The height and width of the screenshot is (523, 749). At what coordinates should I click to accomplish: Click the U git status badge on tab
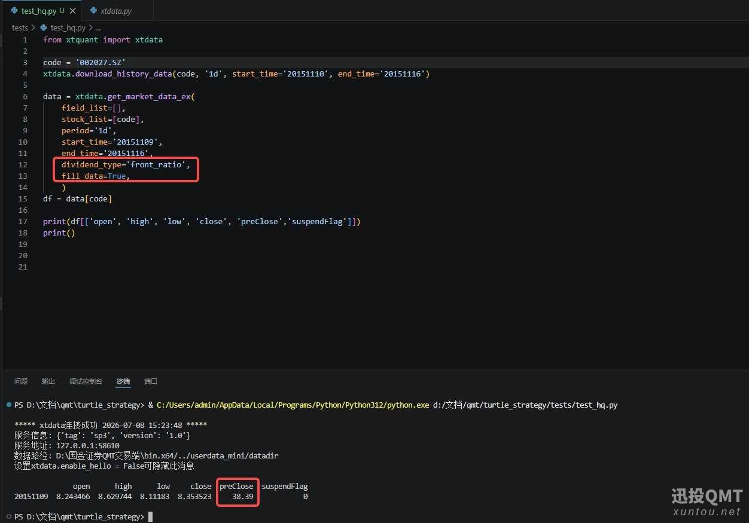click(x=62, y=11)
